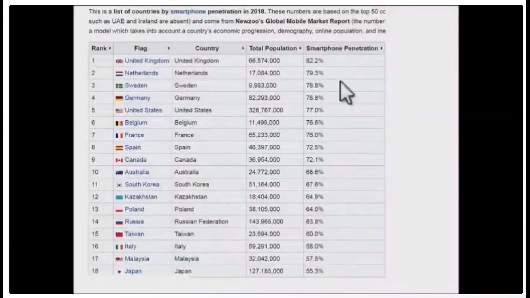Sort by Country column header arrow

[x=243, y=48]
